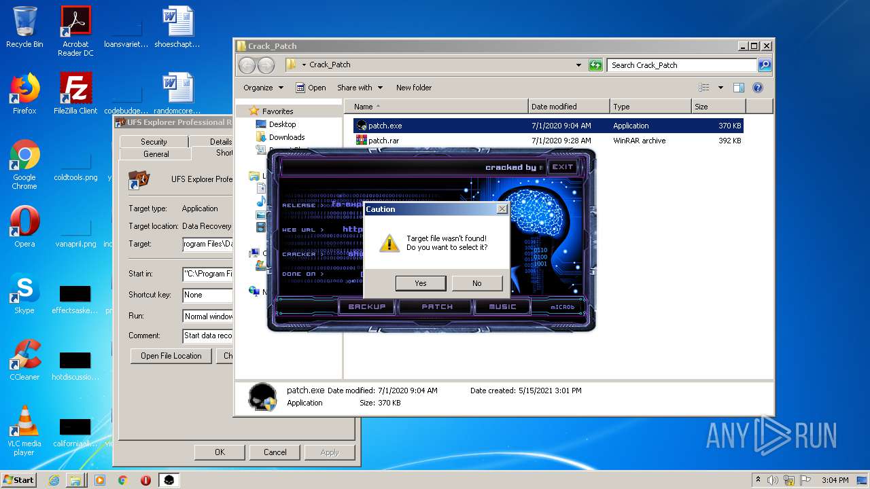The width and height of the screenshot is (870, 489).
Task: Click the Search Crack_Patch field
Action: point(682,65)
